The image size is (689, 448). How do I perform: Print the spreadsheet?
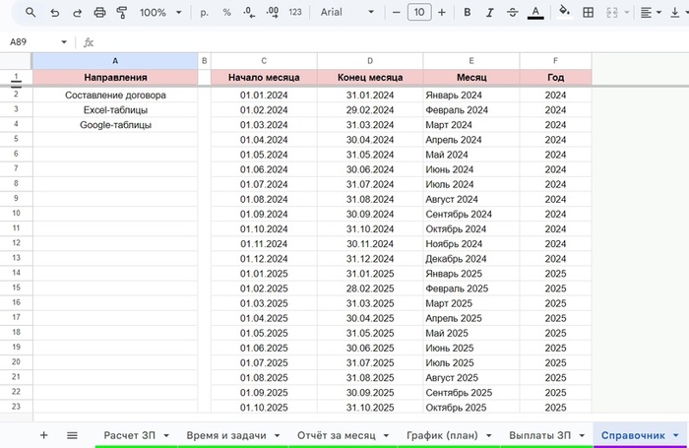click(99, 13)
